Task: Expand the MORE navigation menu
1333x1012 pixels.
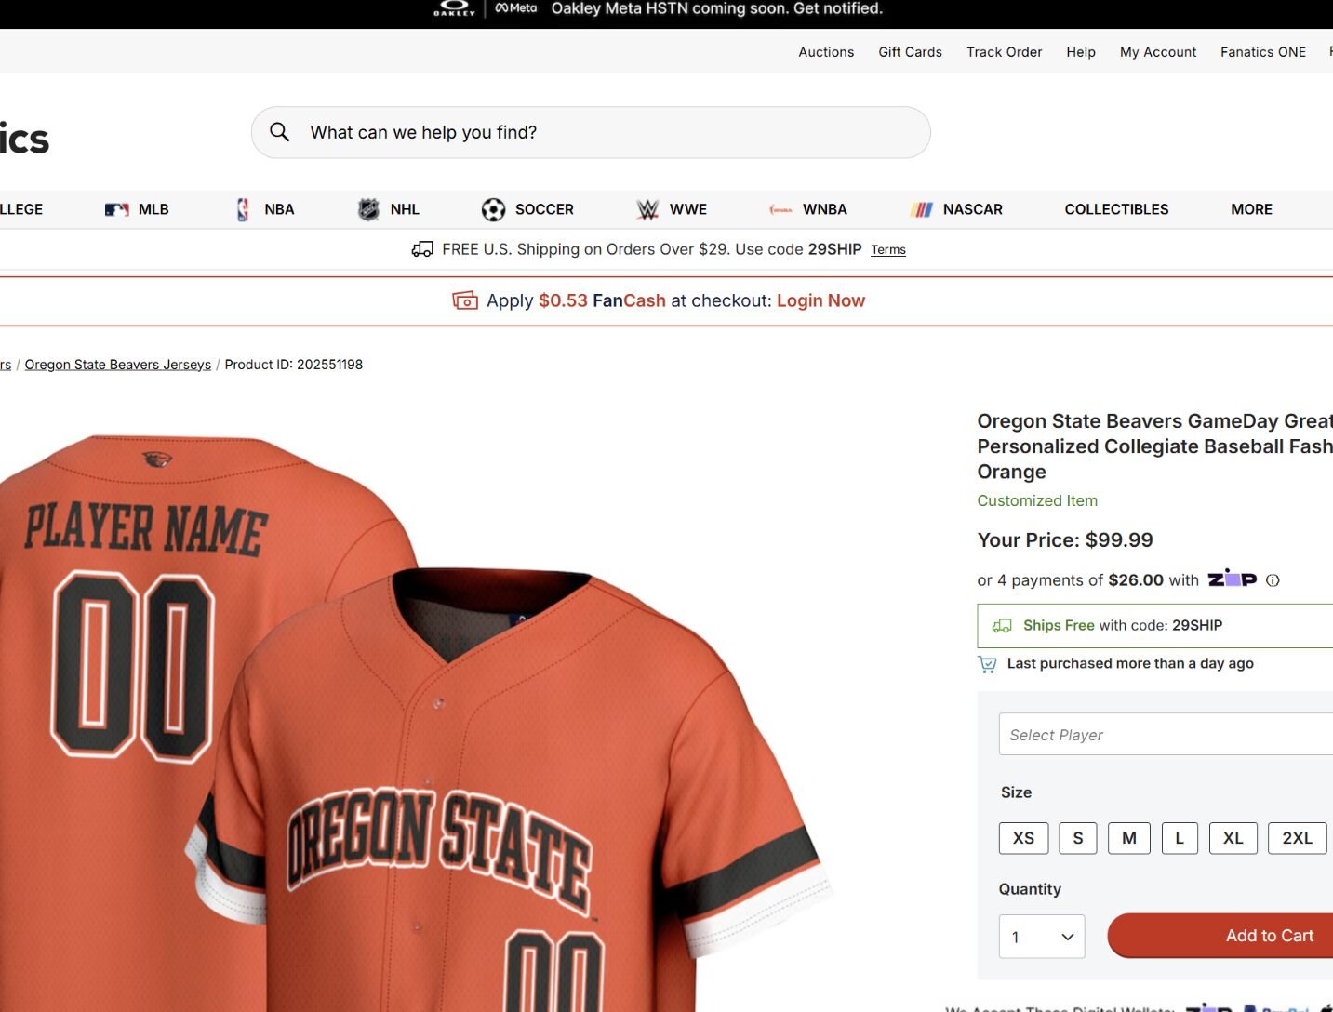Action: point(1251,209)
